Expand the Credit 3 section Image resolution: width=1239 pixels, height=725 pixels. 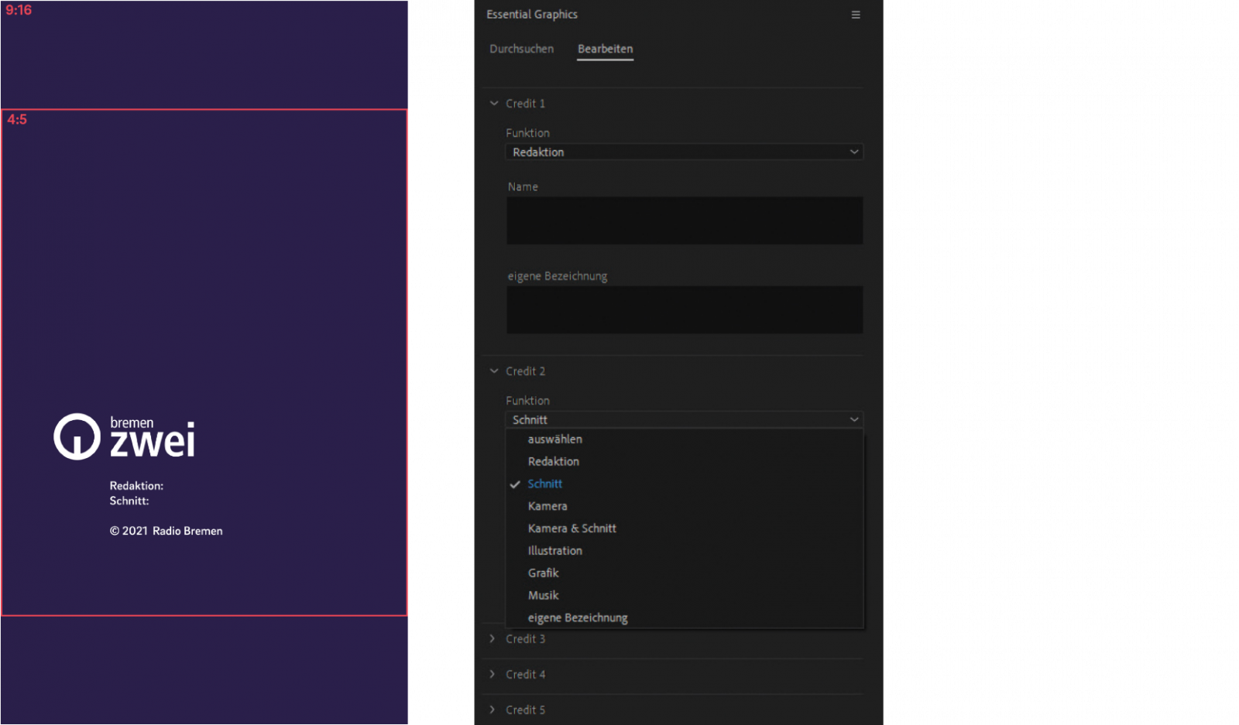pos(493,639)
